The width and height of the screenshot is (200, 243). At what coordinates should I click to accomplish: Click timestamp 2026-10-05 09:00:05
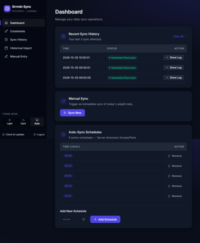77,78
